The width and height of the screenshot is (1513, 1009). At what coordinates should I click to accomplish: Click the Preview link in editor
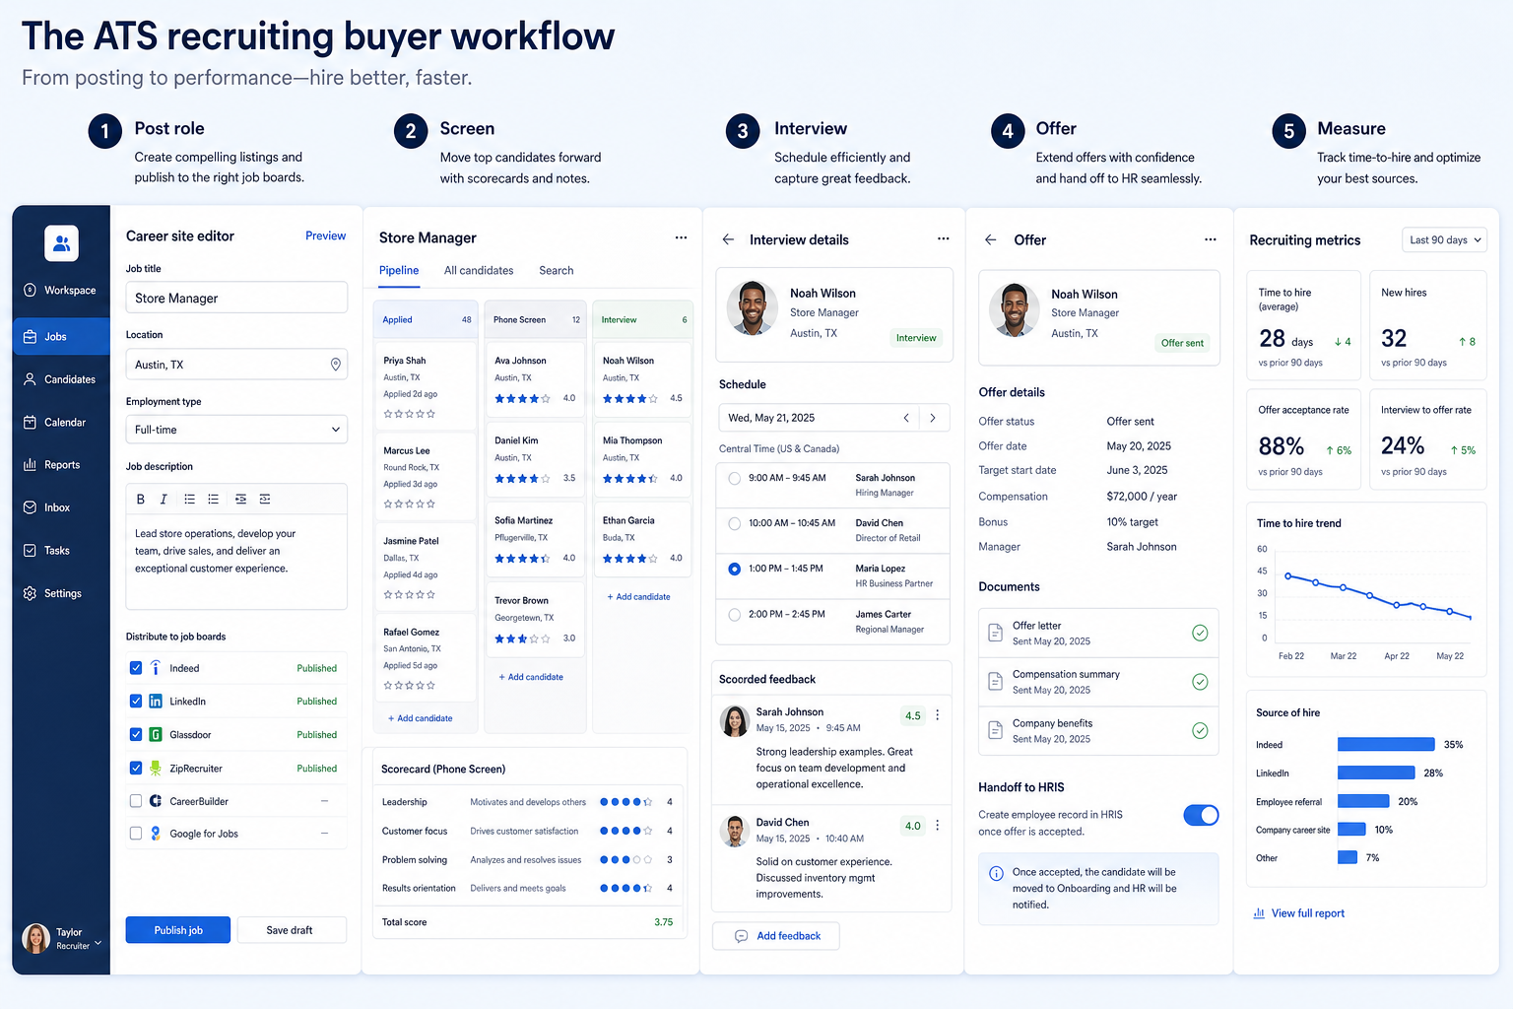click(x=325, y=236)
